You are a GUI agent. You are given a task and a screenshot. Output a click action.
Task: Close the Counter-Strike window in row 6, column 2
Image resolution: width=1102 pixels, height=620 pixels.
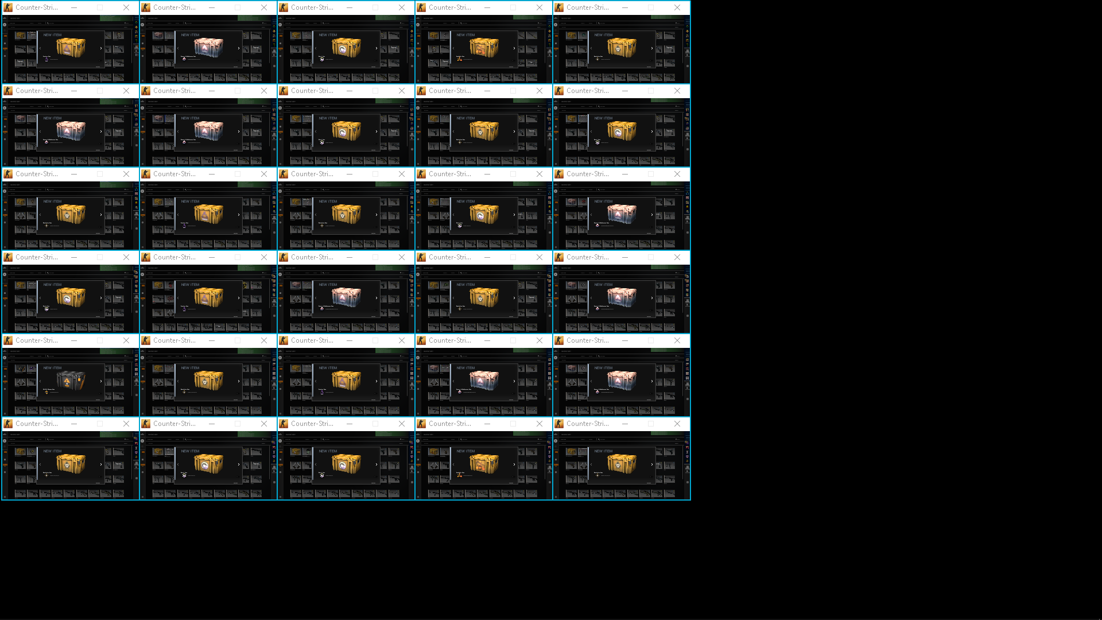[x=264, y=424]
